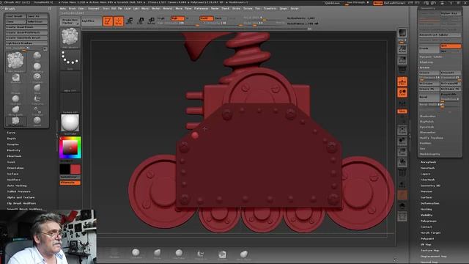The height and width of the screenshot is (264, 469).
Task: Toggle the Alternate color button
Action: 70,183
